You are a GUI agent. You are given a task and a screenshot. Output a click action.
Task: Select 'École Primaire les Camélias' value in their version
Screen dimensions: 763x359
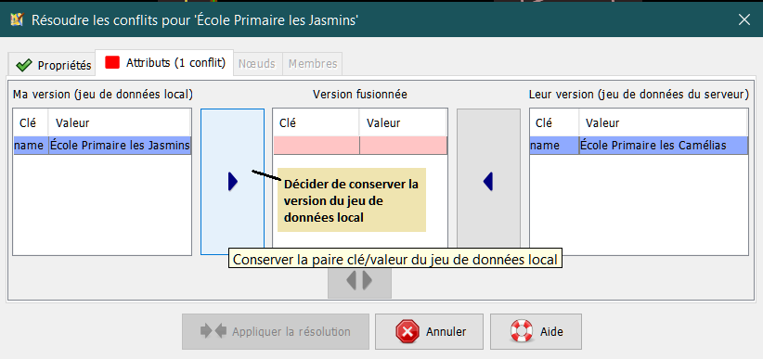[x=664, y=146]
